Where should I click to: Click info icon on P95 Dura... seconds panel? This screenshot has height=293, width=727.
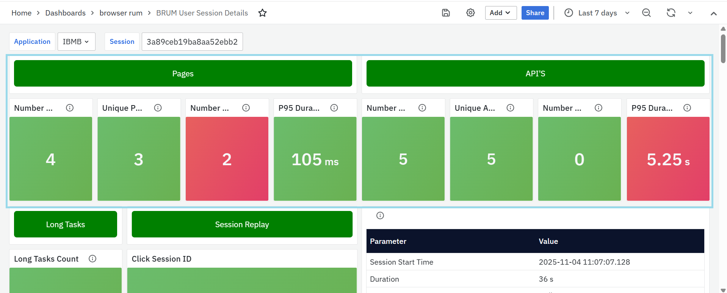(687, 108)
